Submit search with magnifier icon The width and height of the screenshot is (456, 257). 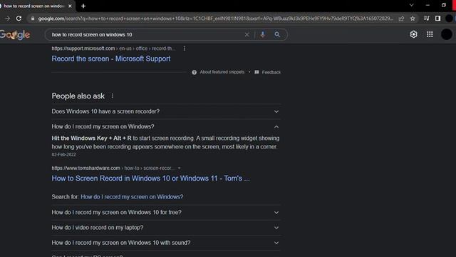pos(277,35)
